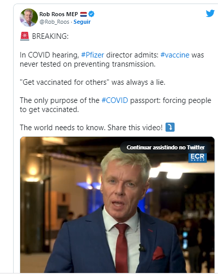Click the "Share this video!" text
Image resolution: width=218 pixels, height=276 pixels.
(x=135, y=128)
